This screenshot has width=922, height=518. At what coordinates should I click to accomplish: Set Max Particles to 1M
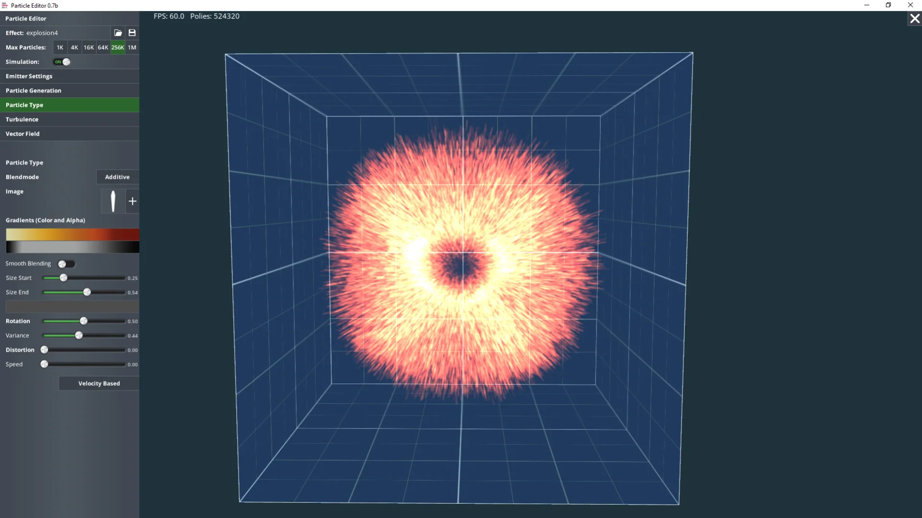point(132,47)
